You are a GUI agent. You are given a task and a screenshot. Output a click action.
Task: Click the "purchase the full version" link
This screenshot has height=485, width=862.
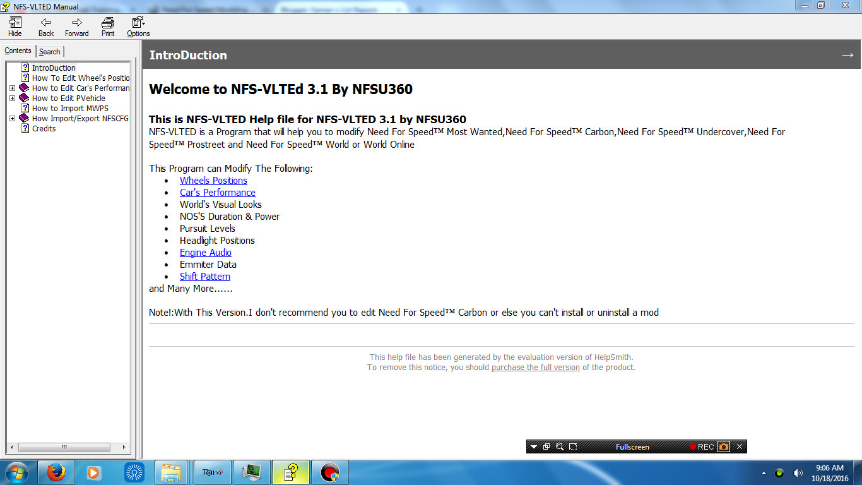tap(535, 367)
